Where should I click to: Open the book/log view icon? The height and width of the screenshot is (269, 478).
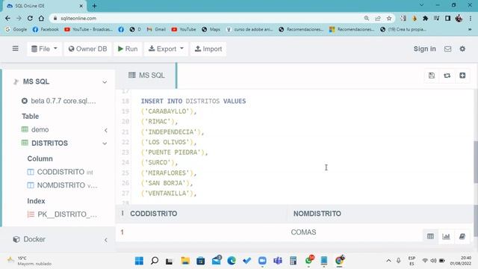click(x=462, y=236)
